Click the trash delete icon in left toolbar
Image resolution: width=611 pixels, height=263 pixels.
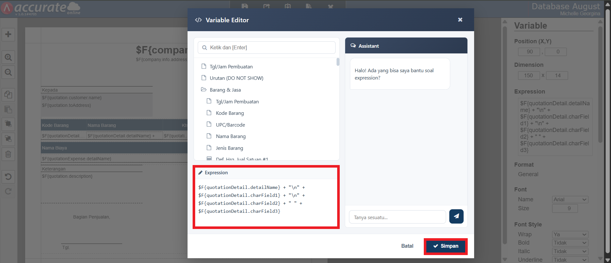coord(8,154)
